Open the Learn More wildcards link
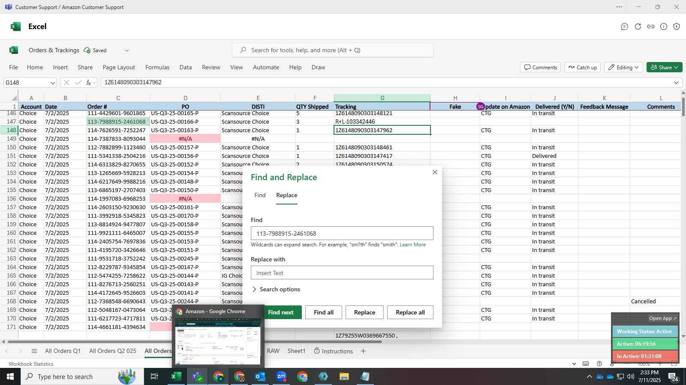This screenshot has width=686, height=385. pos(413,245)
